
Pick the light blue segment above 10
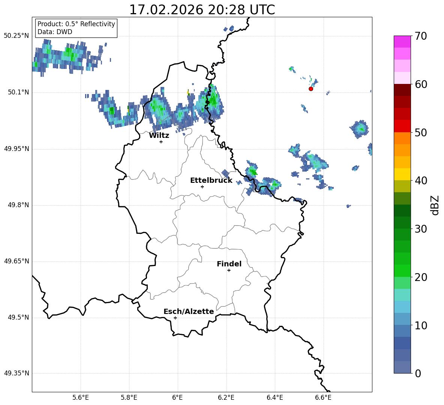tap(402, 319)
